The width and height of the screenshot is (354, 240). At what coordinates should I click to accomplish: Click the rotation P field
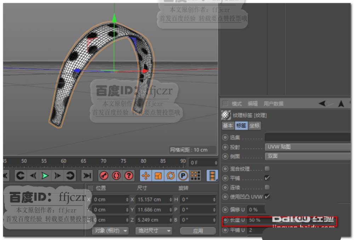click(x=198, y=210)
